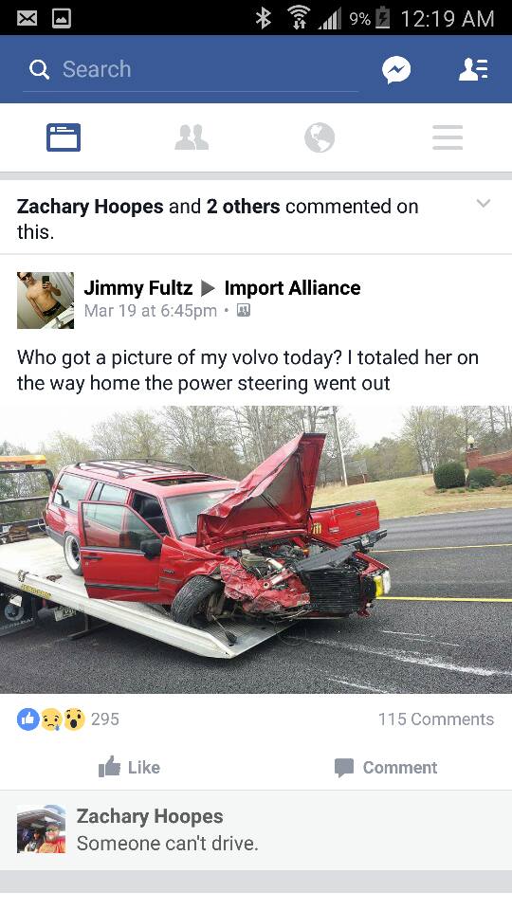Open the Friend Requests tab
This screenshot has height=910, width=512.
[192, 137]
